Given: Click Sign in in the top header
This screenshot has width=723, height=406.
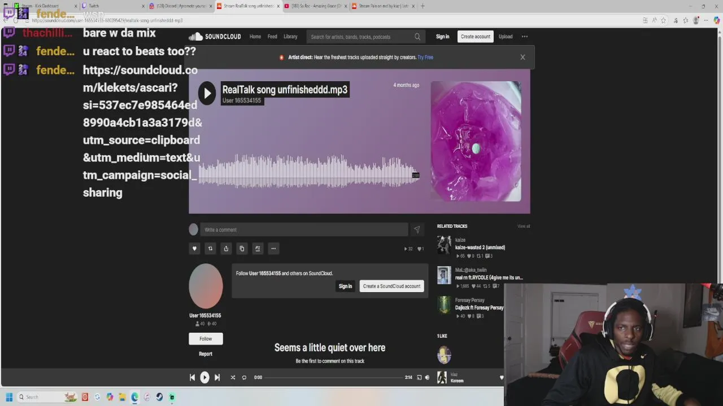Looking at the screenshot, I should [442, 37].
